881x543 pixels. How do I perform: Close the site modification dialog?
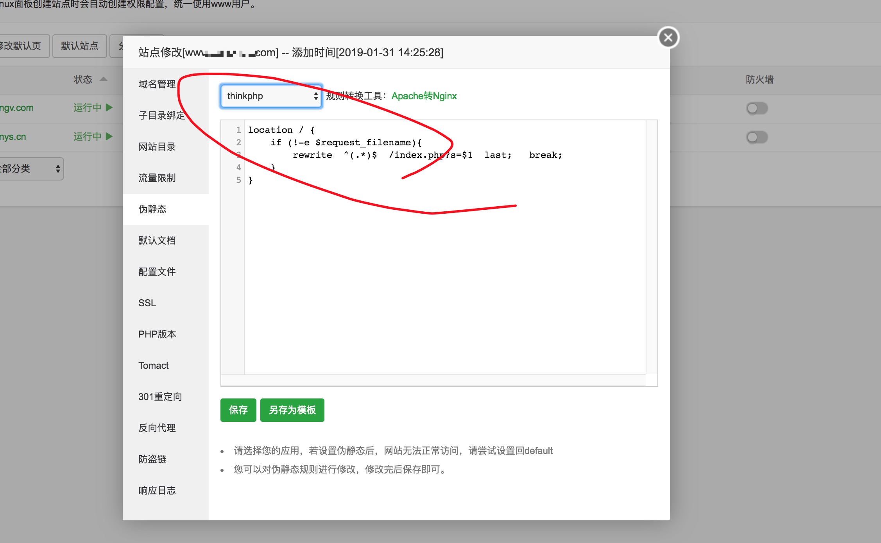(x=668, y=38)
